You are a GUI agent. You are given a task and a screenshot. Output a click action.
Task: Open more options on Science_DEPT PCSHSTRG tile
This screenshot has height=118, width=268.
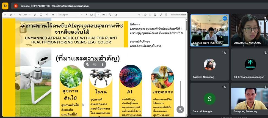click(225, 18)
